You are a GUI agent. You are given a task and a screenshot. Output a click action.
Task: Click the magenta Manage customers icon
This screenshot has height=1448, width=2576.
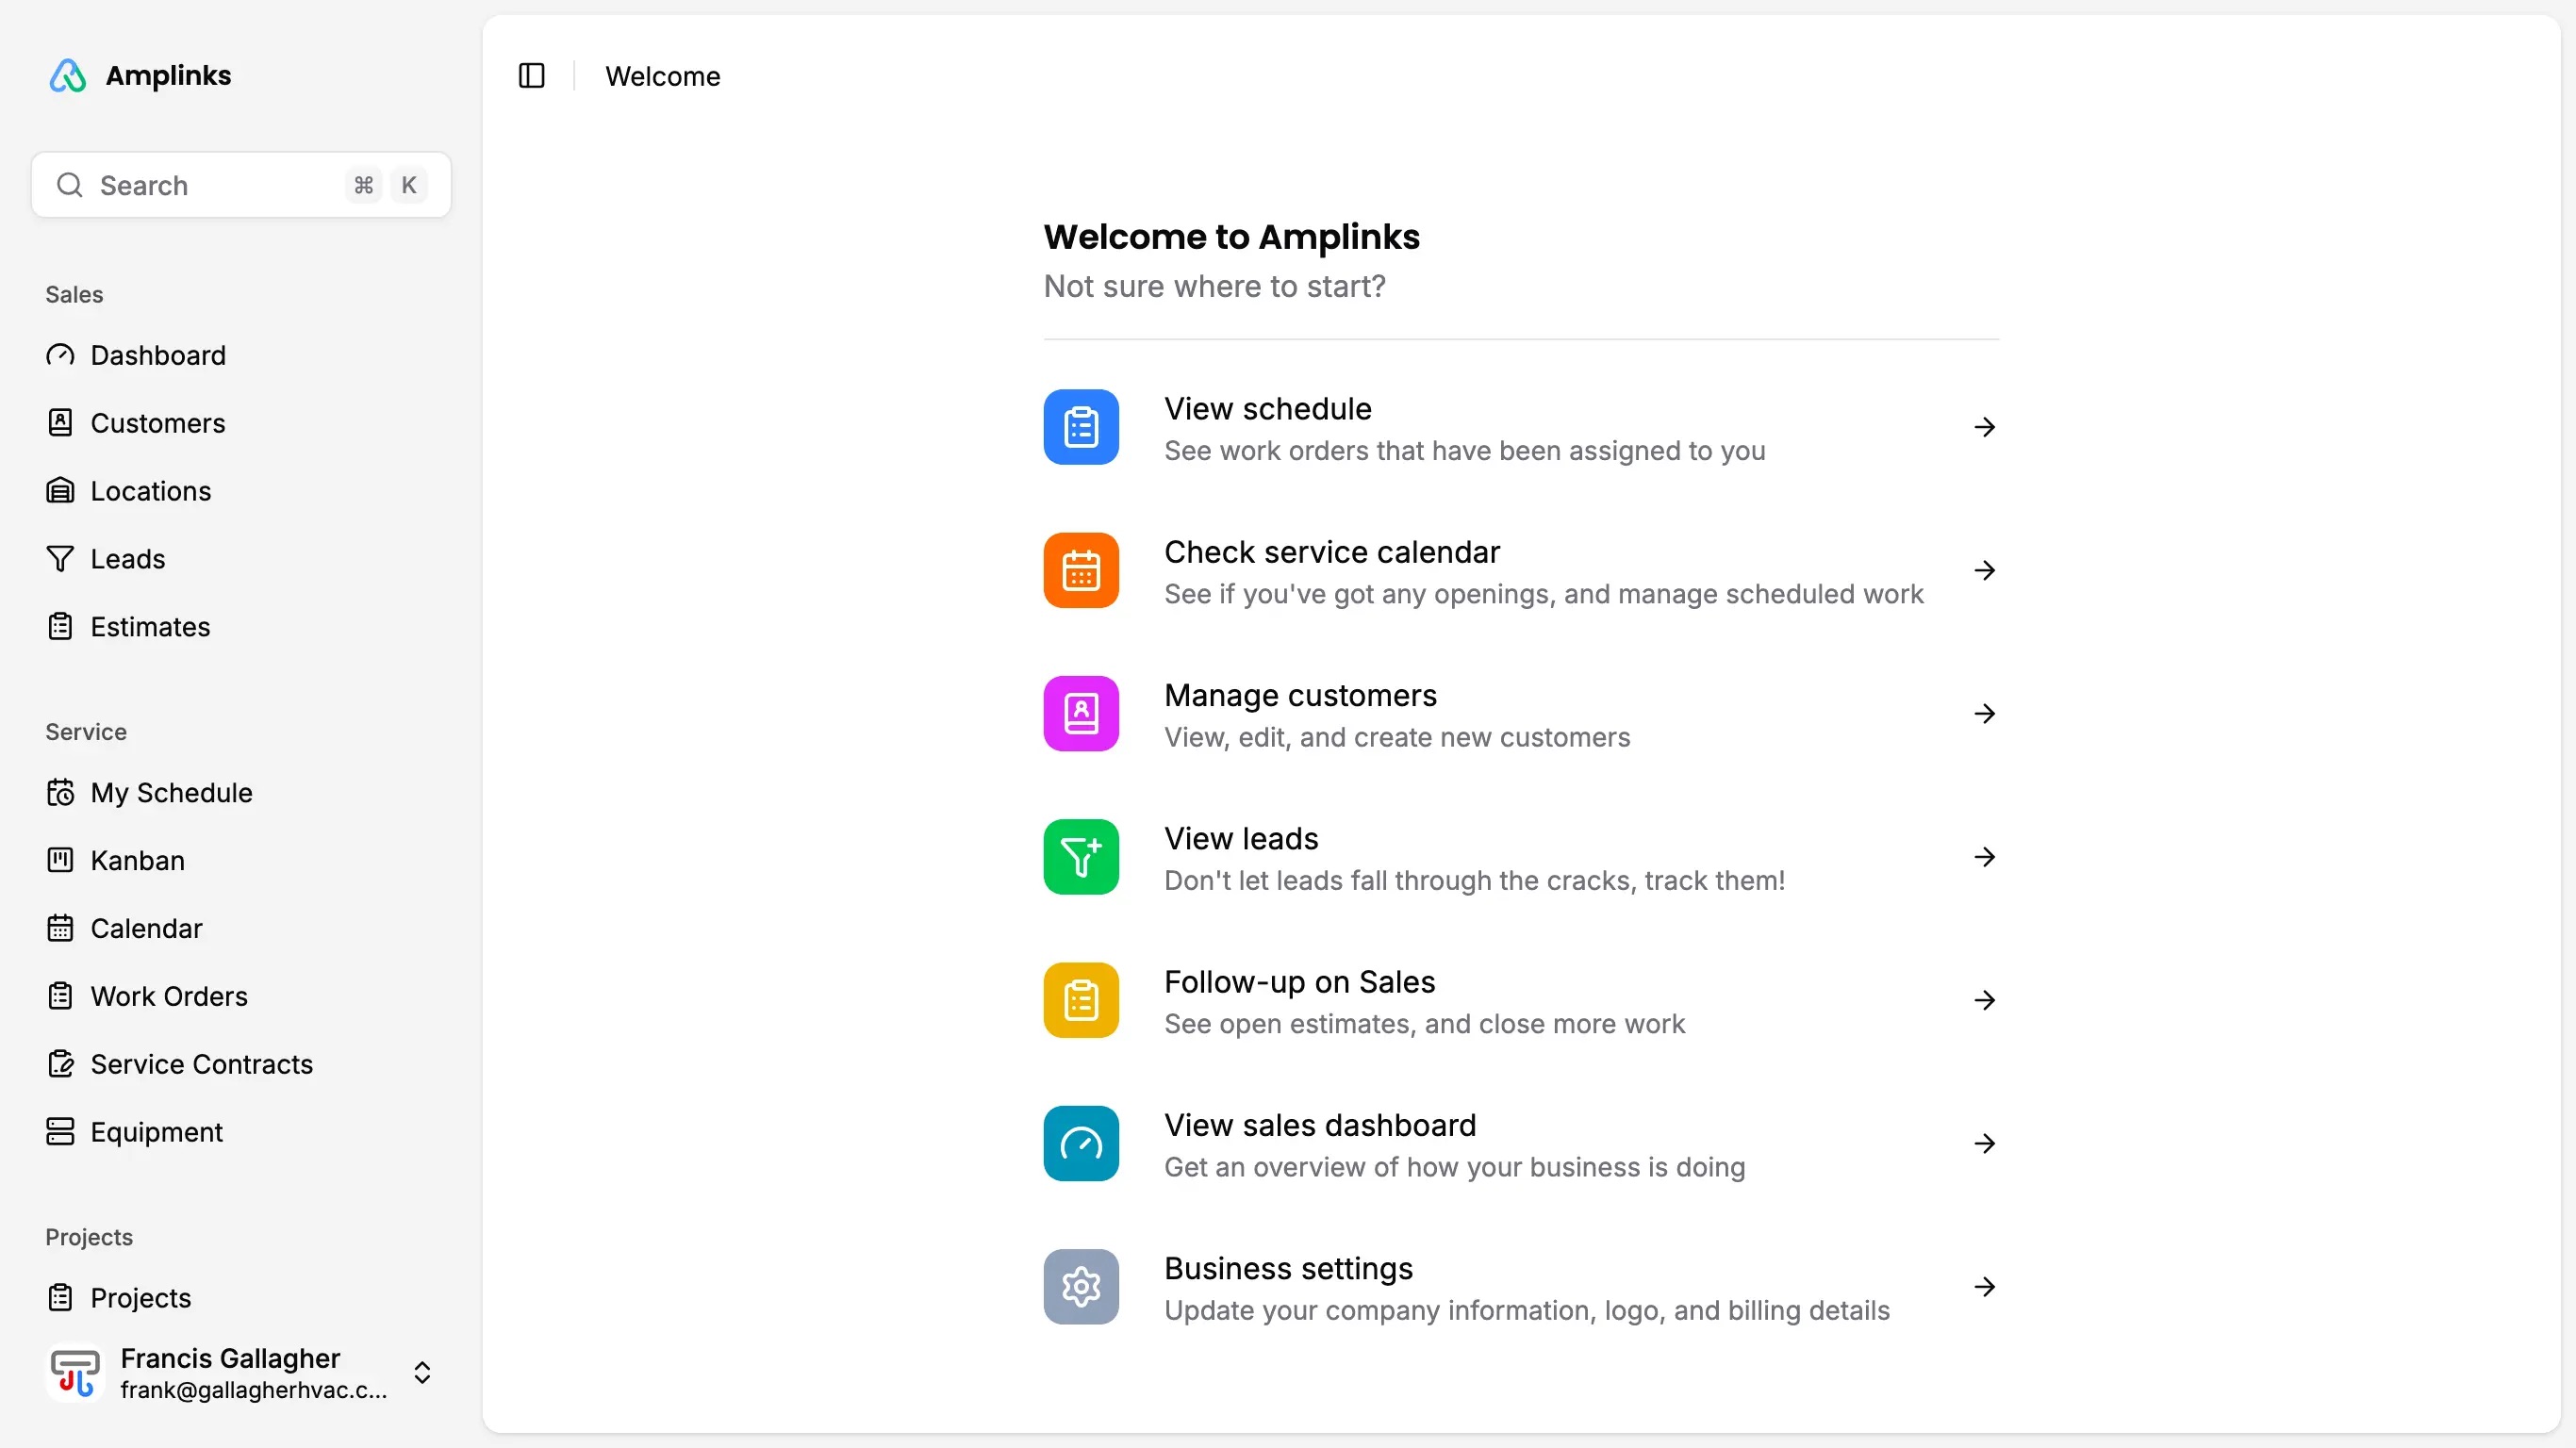1080,713
